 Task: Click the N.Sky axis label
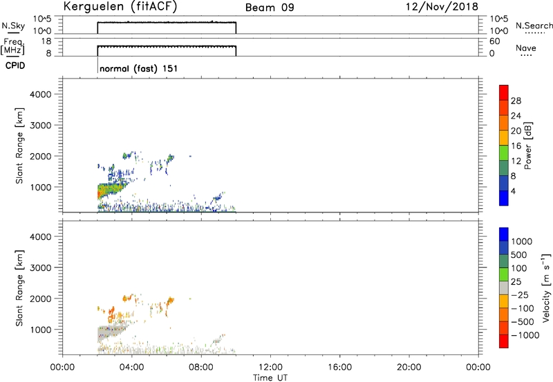coord(13,26)
